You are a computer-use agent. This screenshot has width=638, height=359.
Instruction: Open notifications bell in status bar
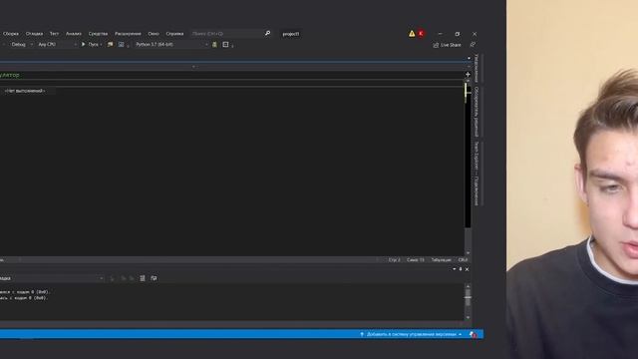pos(473,334)
